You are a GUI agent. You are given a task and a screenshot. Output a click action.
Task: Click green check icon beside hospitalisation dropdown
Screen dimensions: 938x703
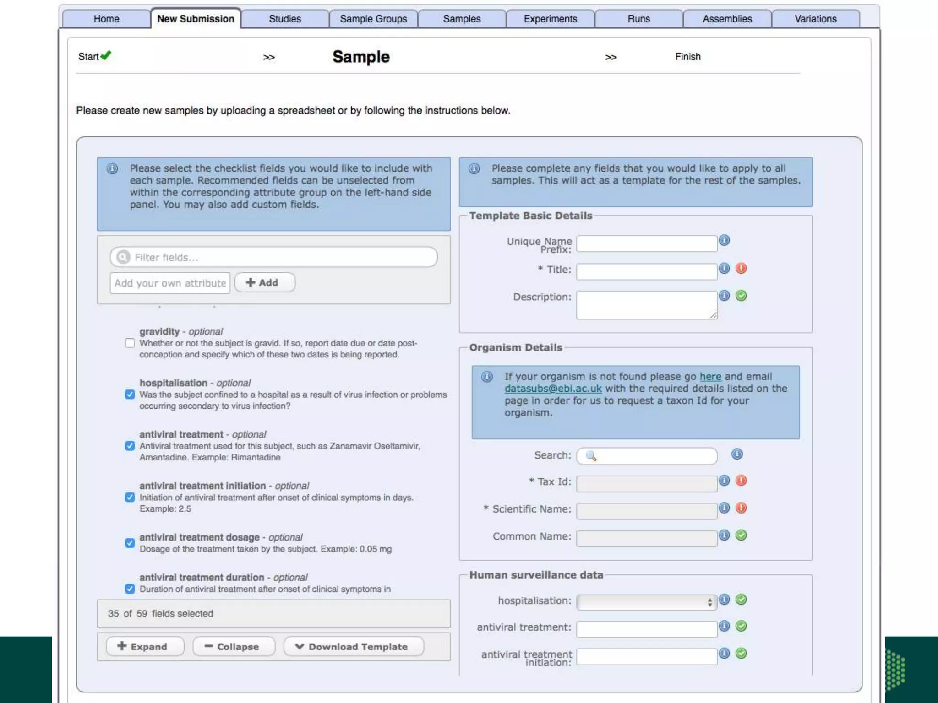pyautogui.click(x=741, y=600)
